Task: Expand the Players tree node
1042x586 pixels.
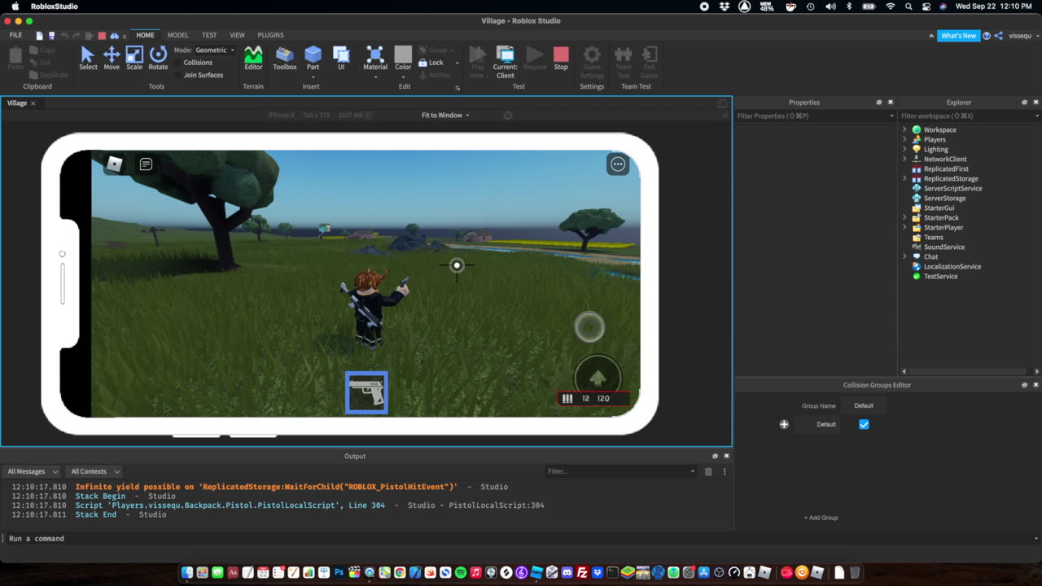Action: click(904, 140)
